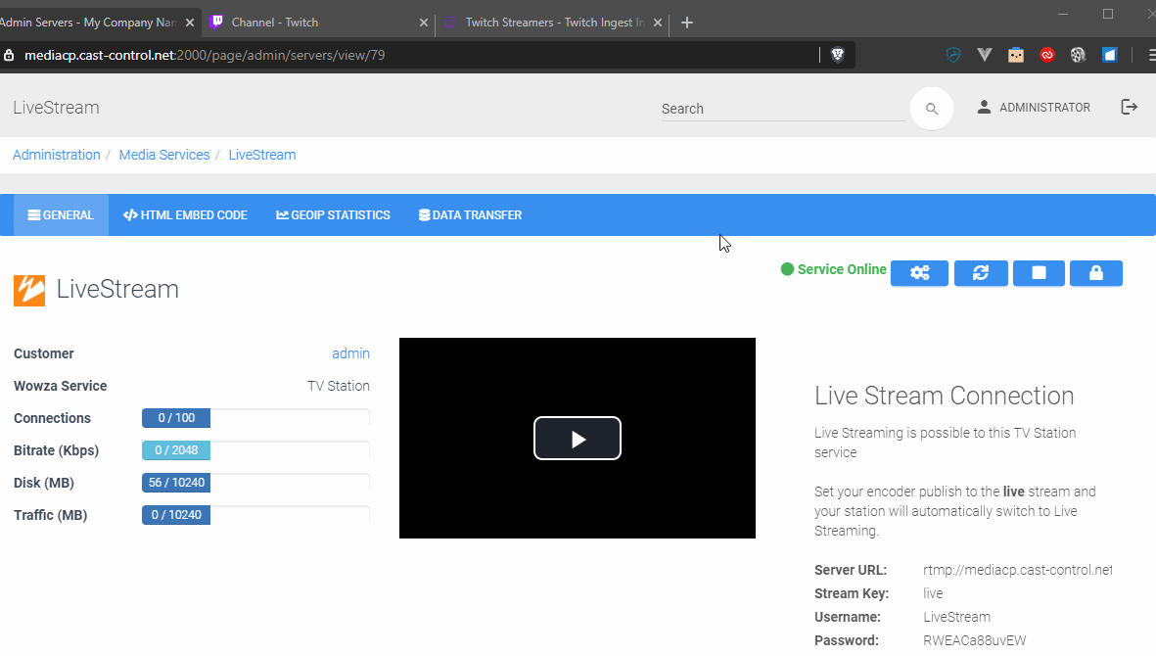Click the Media Services breadcrumb link
The image size is (1156, 656).
[164, 155]
